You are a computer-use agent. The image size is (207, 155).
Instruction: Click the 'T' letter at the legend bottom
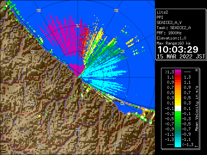197,146
